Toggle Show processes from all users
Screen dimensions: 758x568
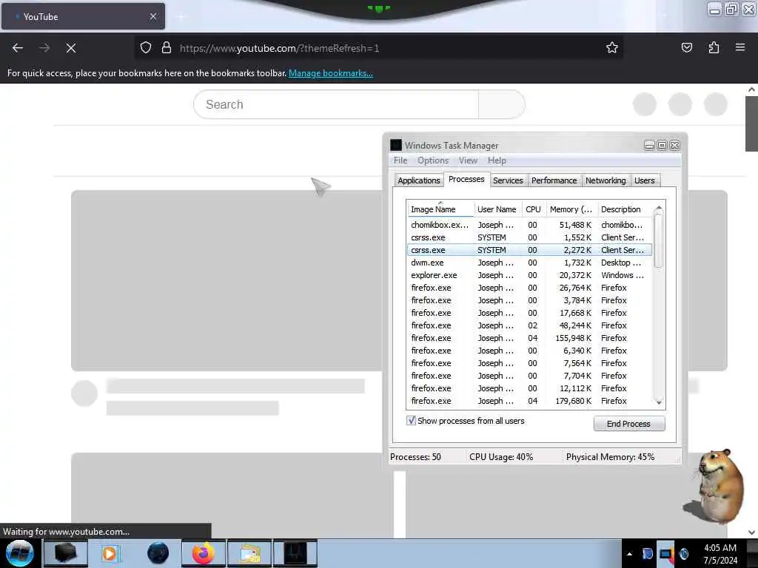coord(411,420)
